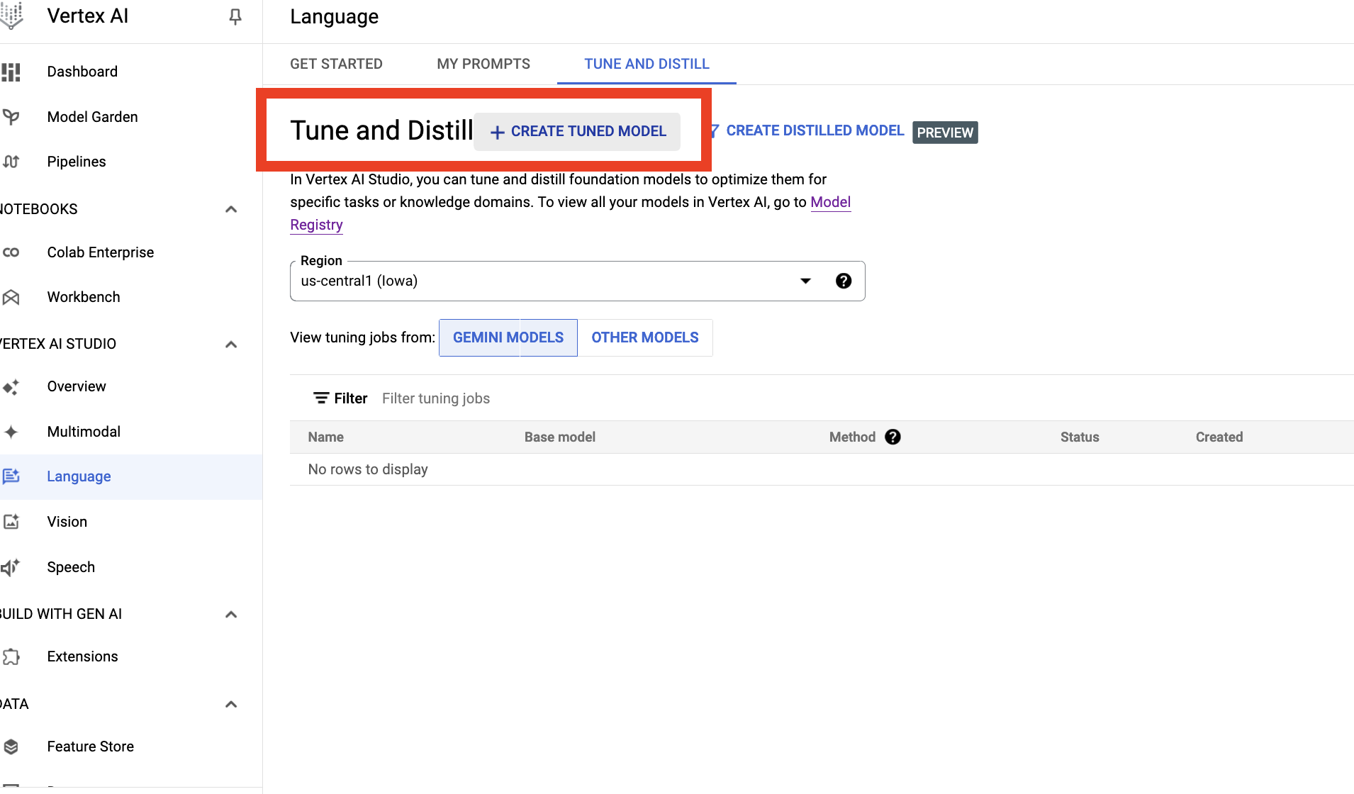Click the 'Language' page title
Viewport: 1354px width, 794px height.
(334, 16)
